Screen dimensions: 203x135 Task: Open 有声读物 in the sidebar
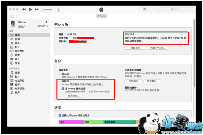point(29,88)
